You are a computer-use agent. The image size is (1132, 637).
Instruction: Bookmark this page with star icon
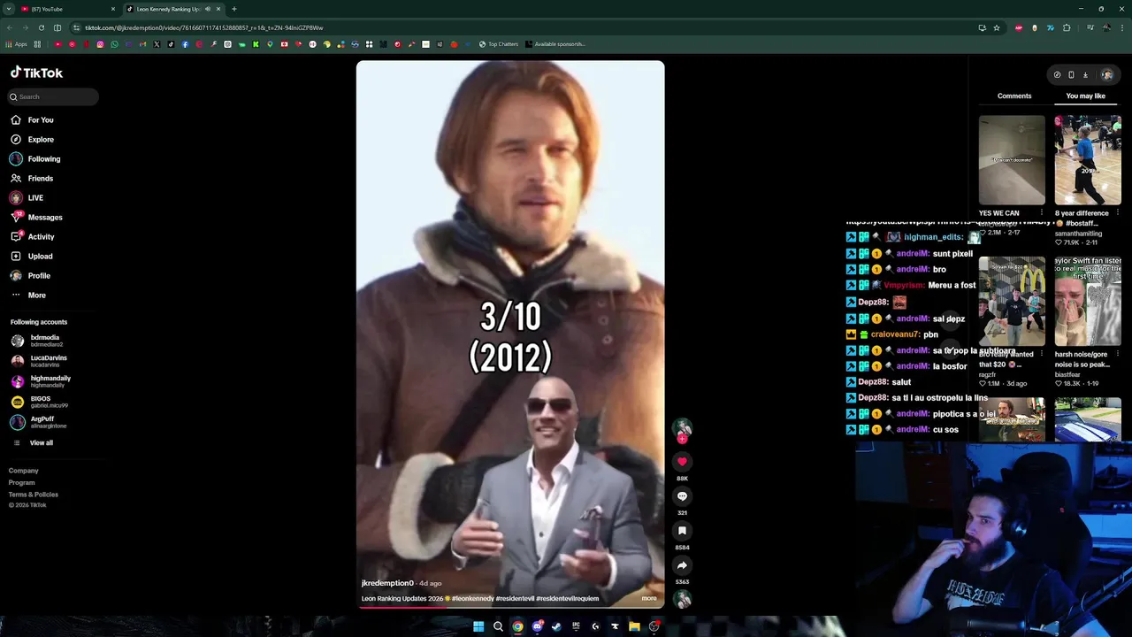(x=996, y=27)
